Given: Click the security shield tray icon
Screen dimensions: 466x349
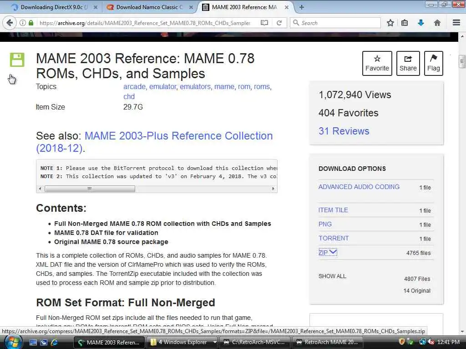Looking at the screenshot, I should [x=402, y=342].
